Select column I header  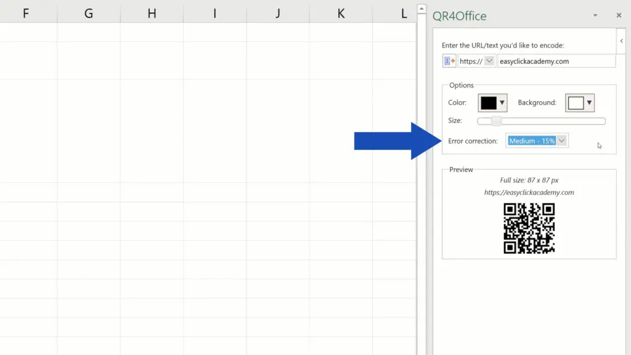point(215,14)
